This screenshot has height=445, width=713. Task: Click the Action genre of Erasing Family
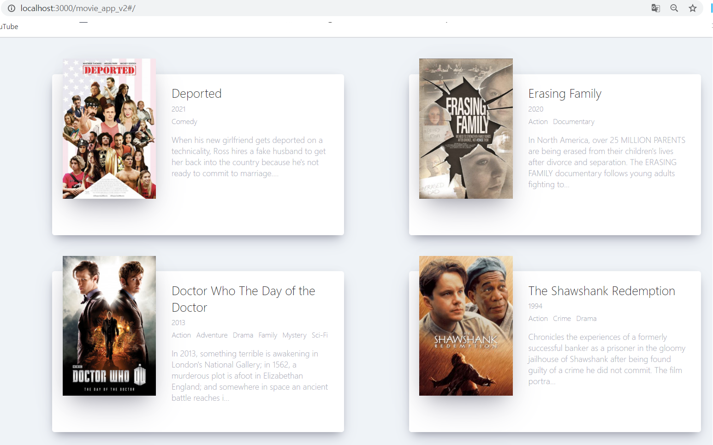point(538,122)
